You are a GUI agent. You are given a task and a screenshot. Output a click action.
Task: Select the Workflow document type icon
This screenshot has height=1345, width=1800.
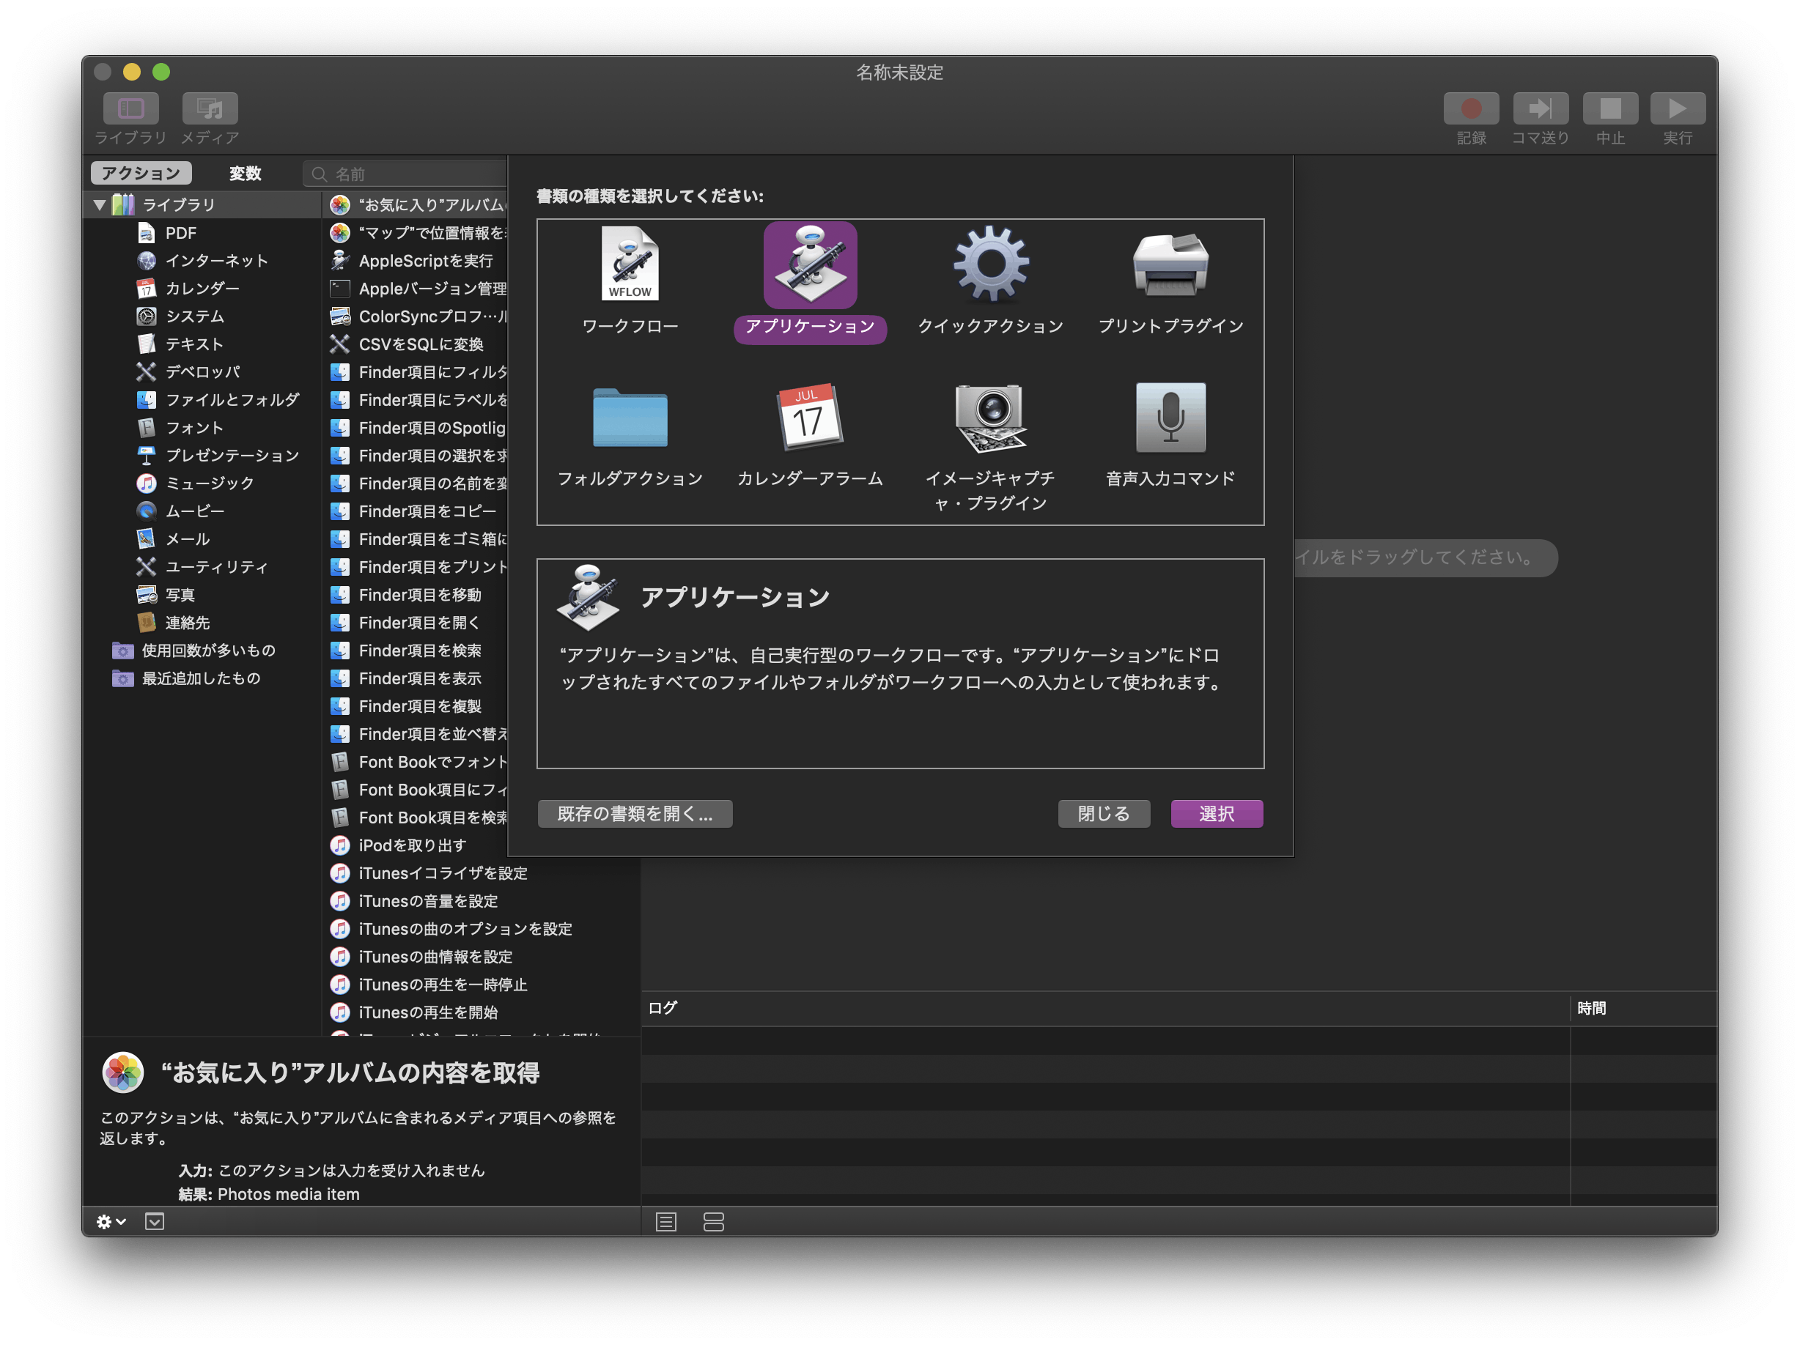(x=630, y=264)
